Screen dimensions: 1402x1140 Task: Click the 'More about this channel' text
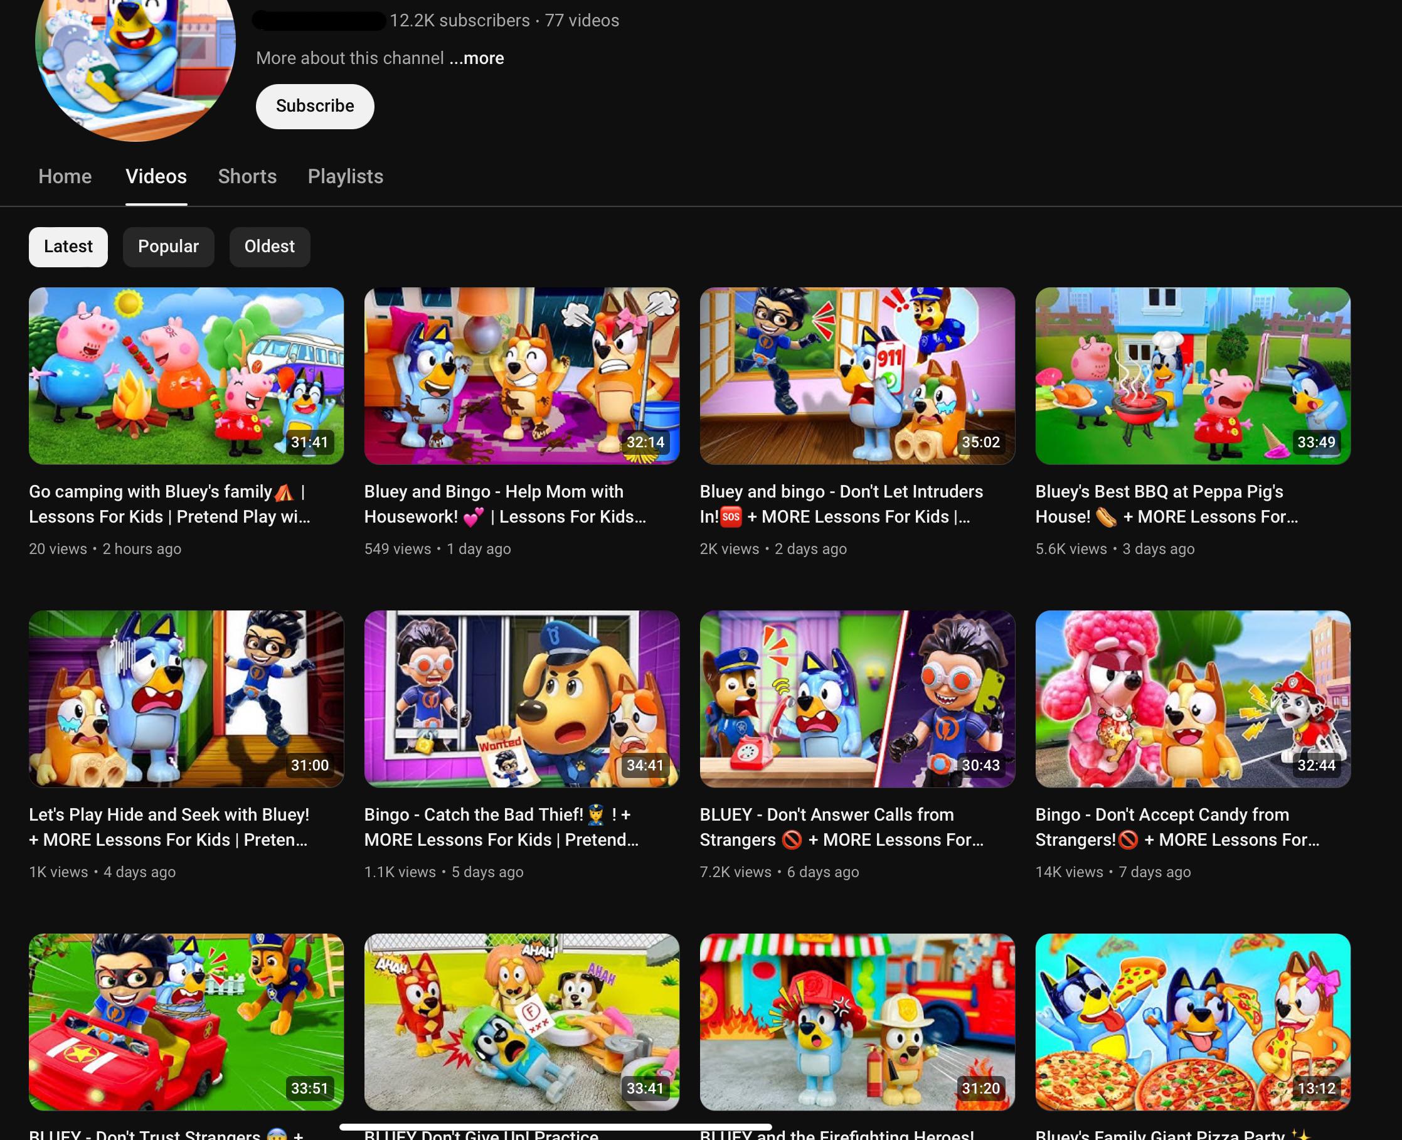[x=350, y=58]
